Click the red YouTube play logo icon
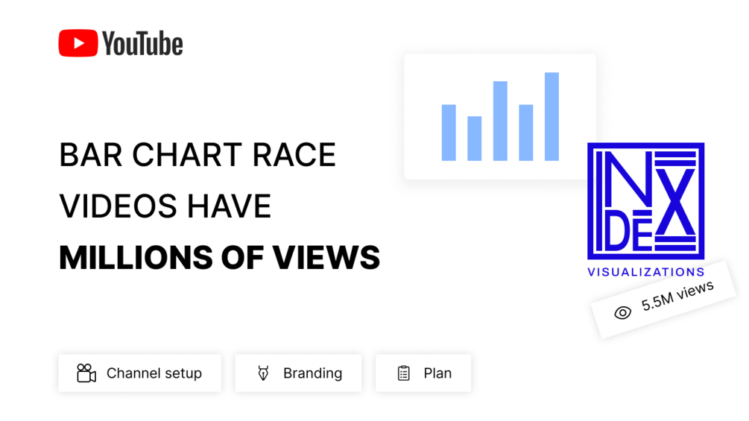 (x=78, y=43)
